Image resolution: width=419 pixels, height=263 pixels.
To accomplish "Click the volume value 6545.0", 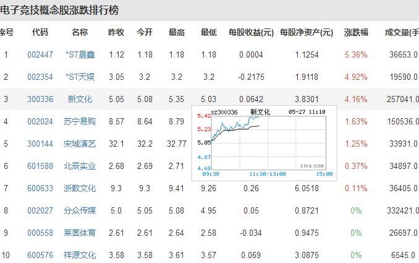I will click(x=403, y=255).
